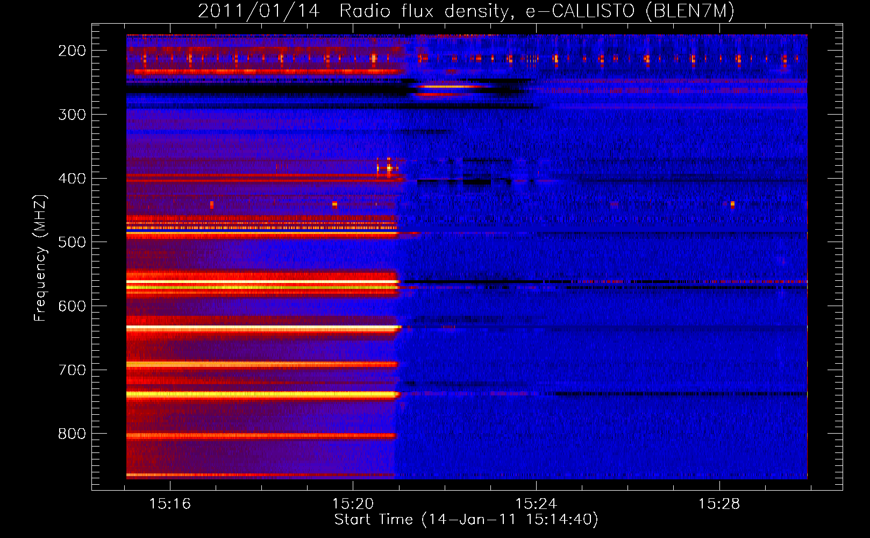870x538 pixels.
Task: Click the 15:20 time tick label
Action: coord(353,504)
